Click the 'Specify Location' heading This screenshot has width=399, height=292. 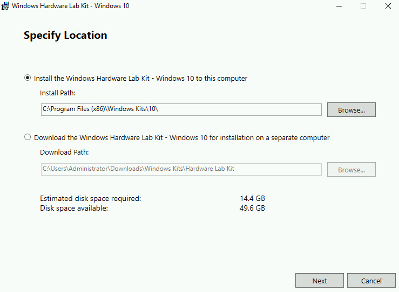pos(65,36)
